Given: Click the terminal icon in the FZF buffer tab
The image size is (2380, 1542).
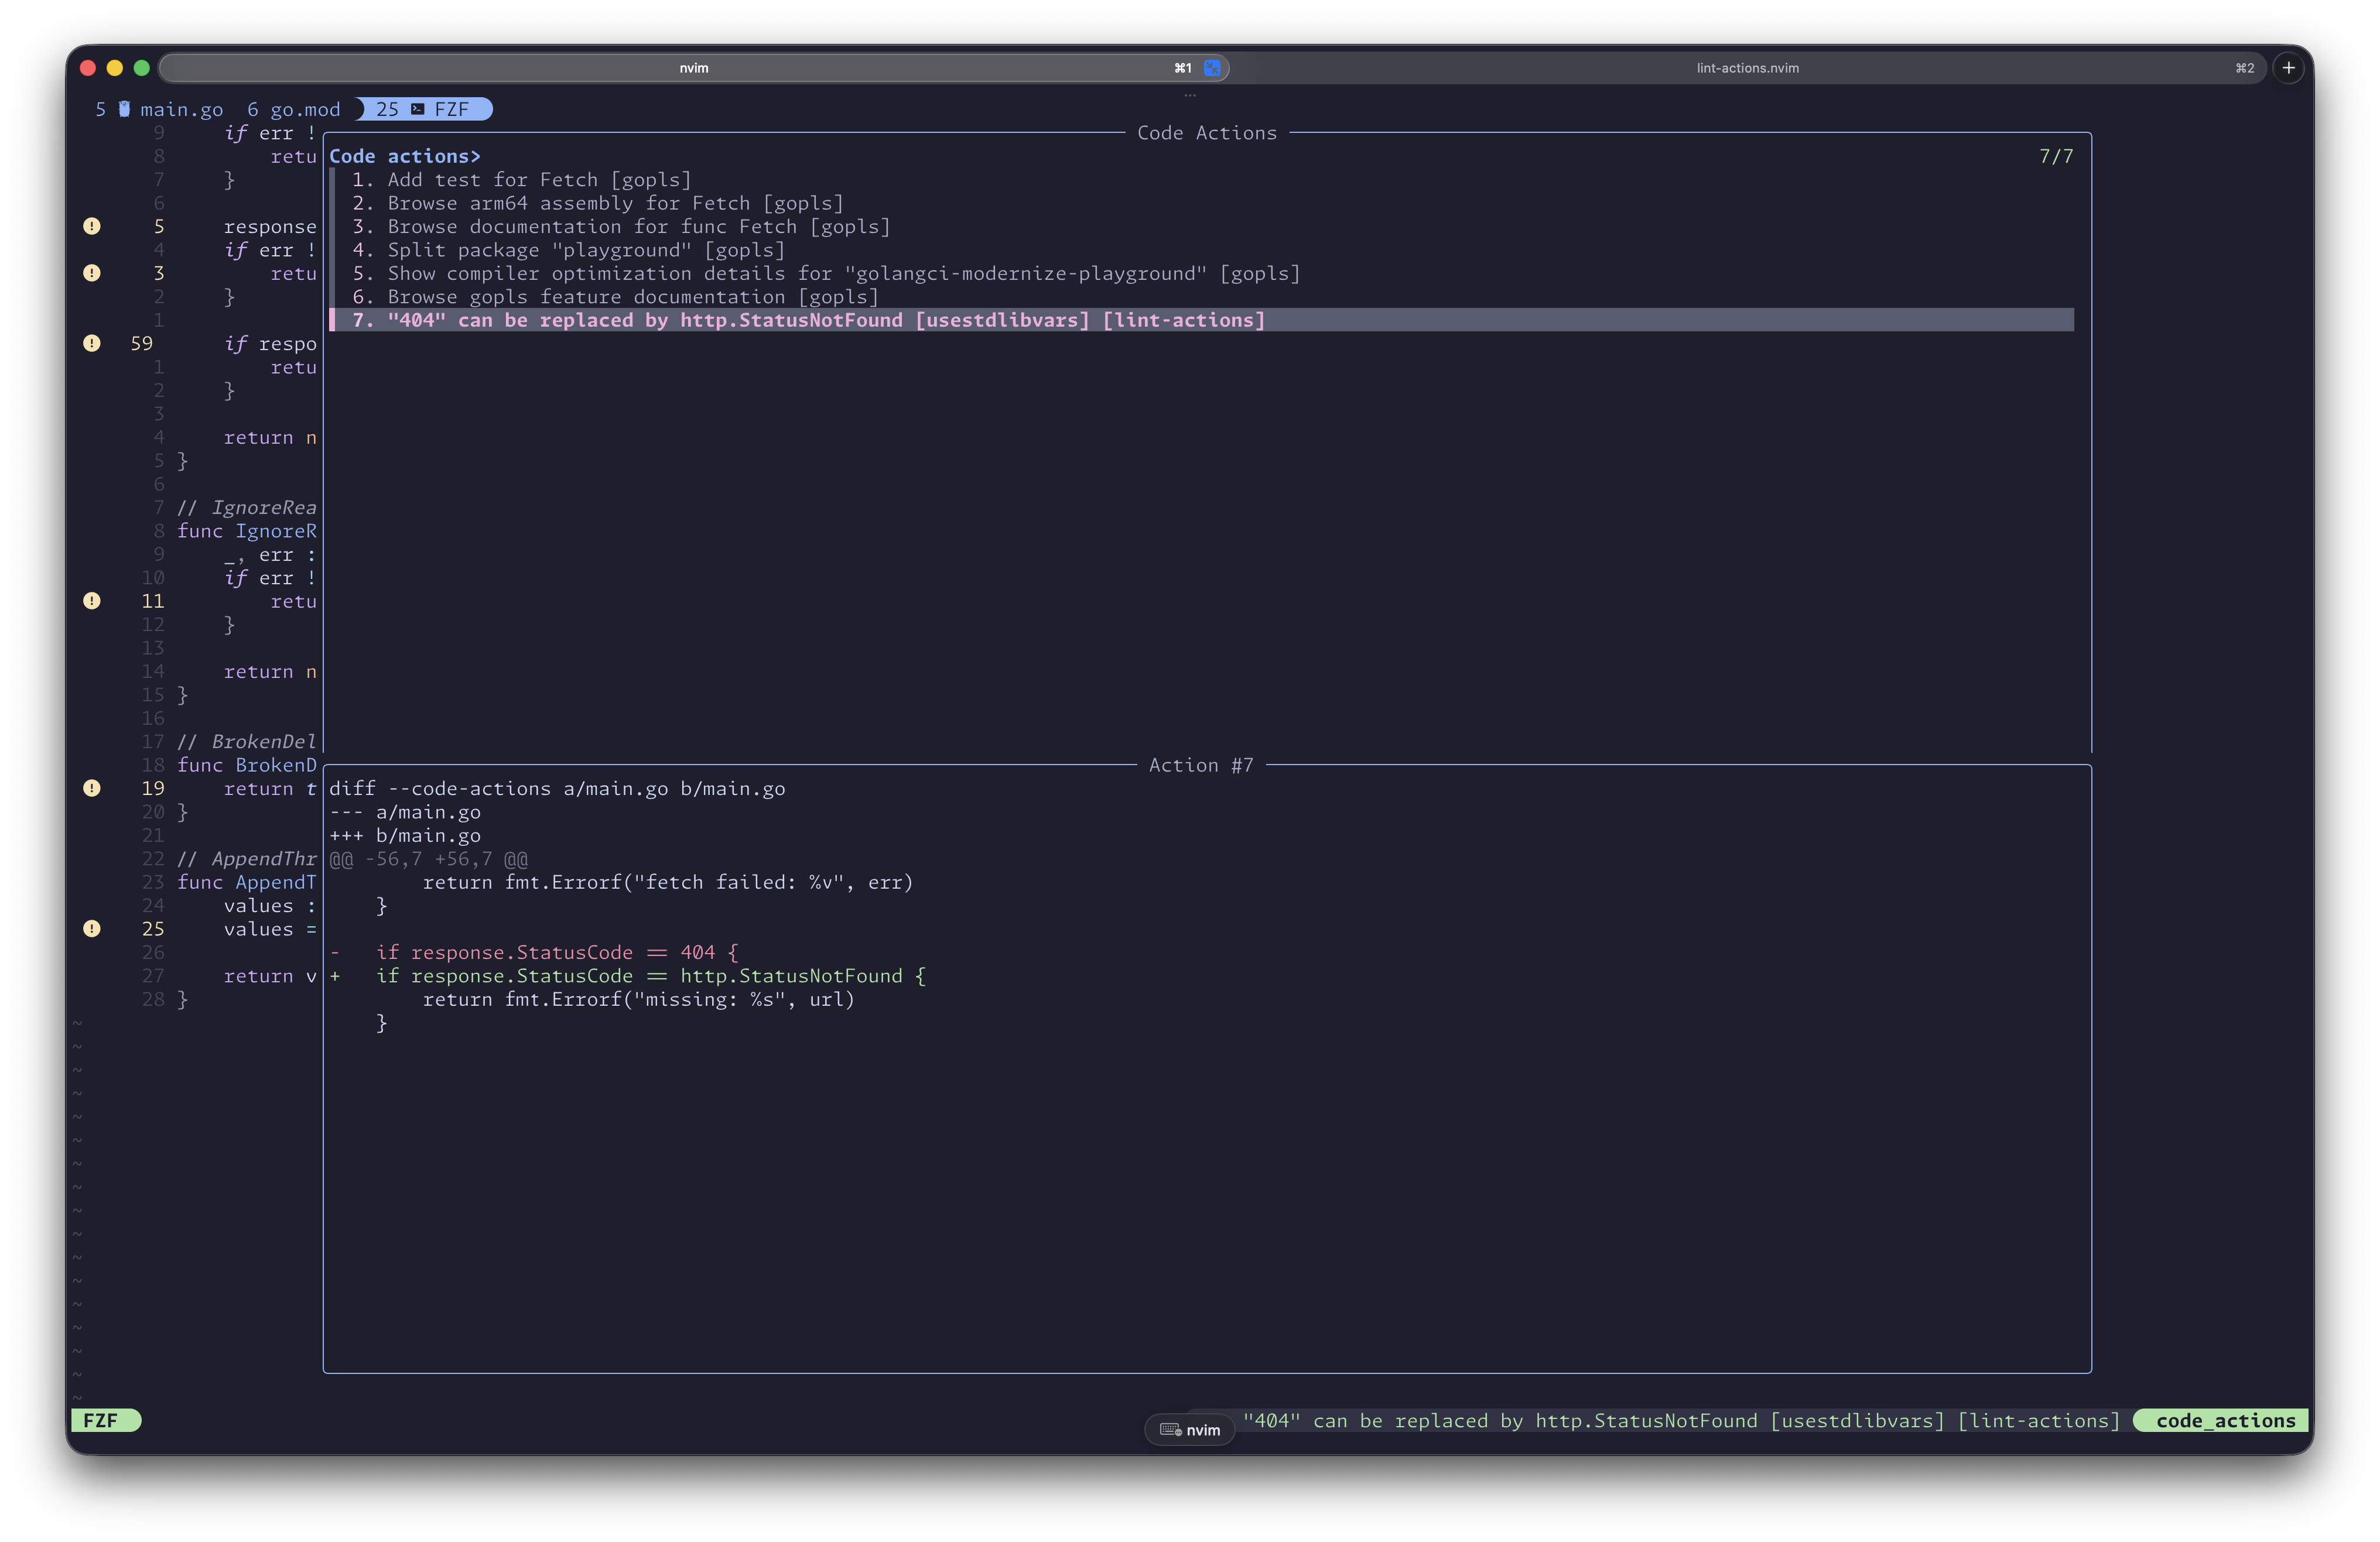Looking at the screenshot, I should [x=418, y=109].
